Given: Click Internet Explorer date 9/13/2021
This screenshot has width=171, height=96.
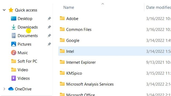Looking at the screenshot, I should tap(158, 62).
